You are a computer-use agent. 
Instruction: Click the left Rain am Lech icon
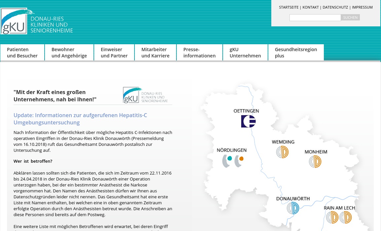pyautogui.click(x=332, y=217)
